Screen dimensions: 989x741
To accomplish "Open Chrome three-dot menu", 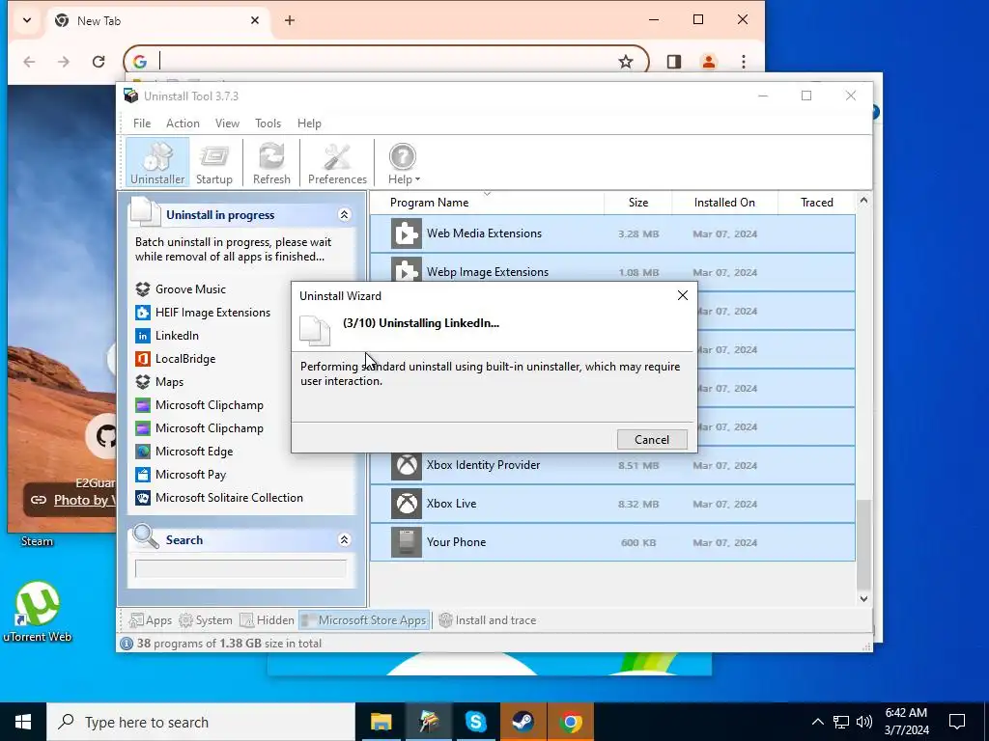I will tap(744, 62).
